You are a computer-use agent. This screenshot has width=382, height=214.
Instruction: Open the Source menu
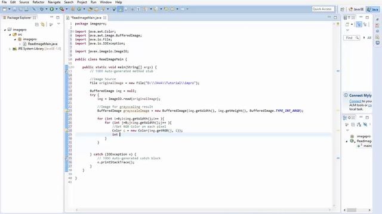coord(24,2)
